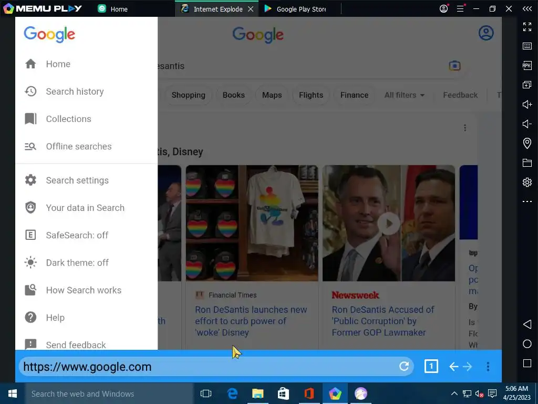
Task: Select the Books filter chip
Action: click(x=234, y=95)
